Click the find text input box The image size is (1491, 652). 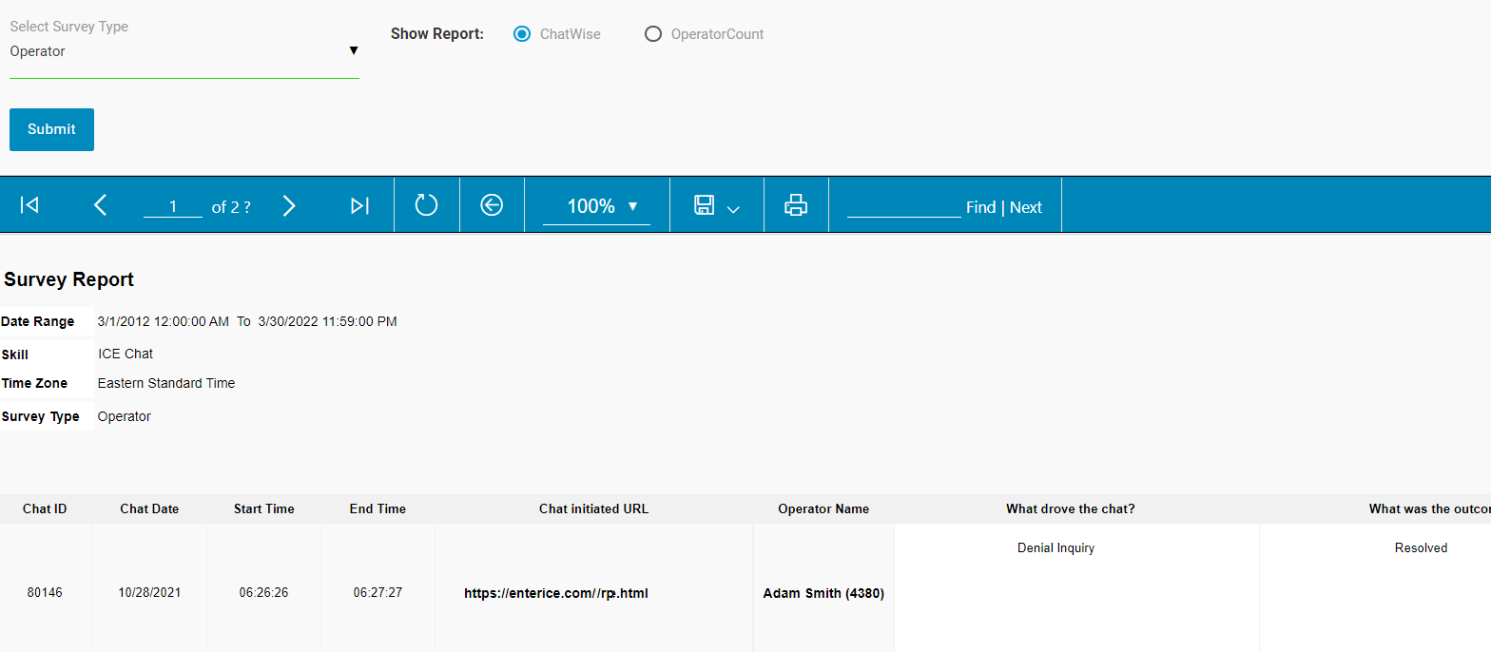click(903, 206)
